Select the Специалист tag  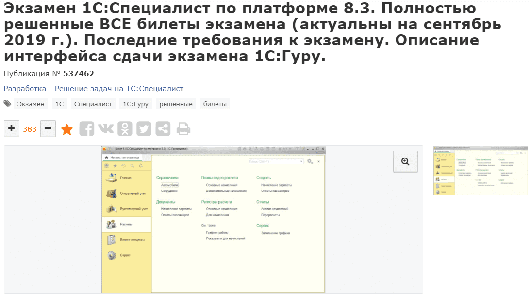click(x=93, y=104)
